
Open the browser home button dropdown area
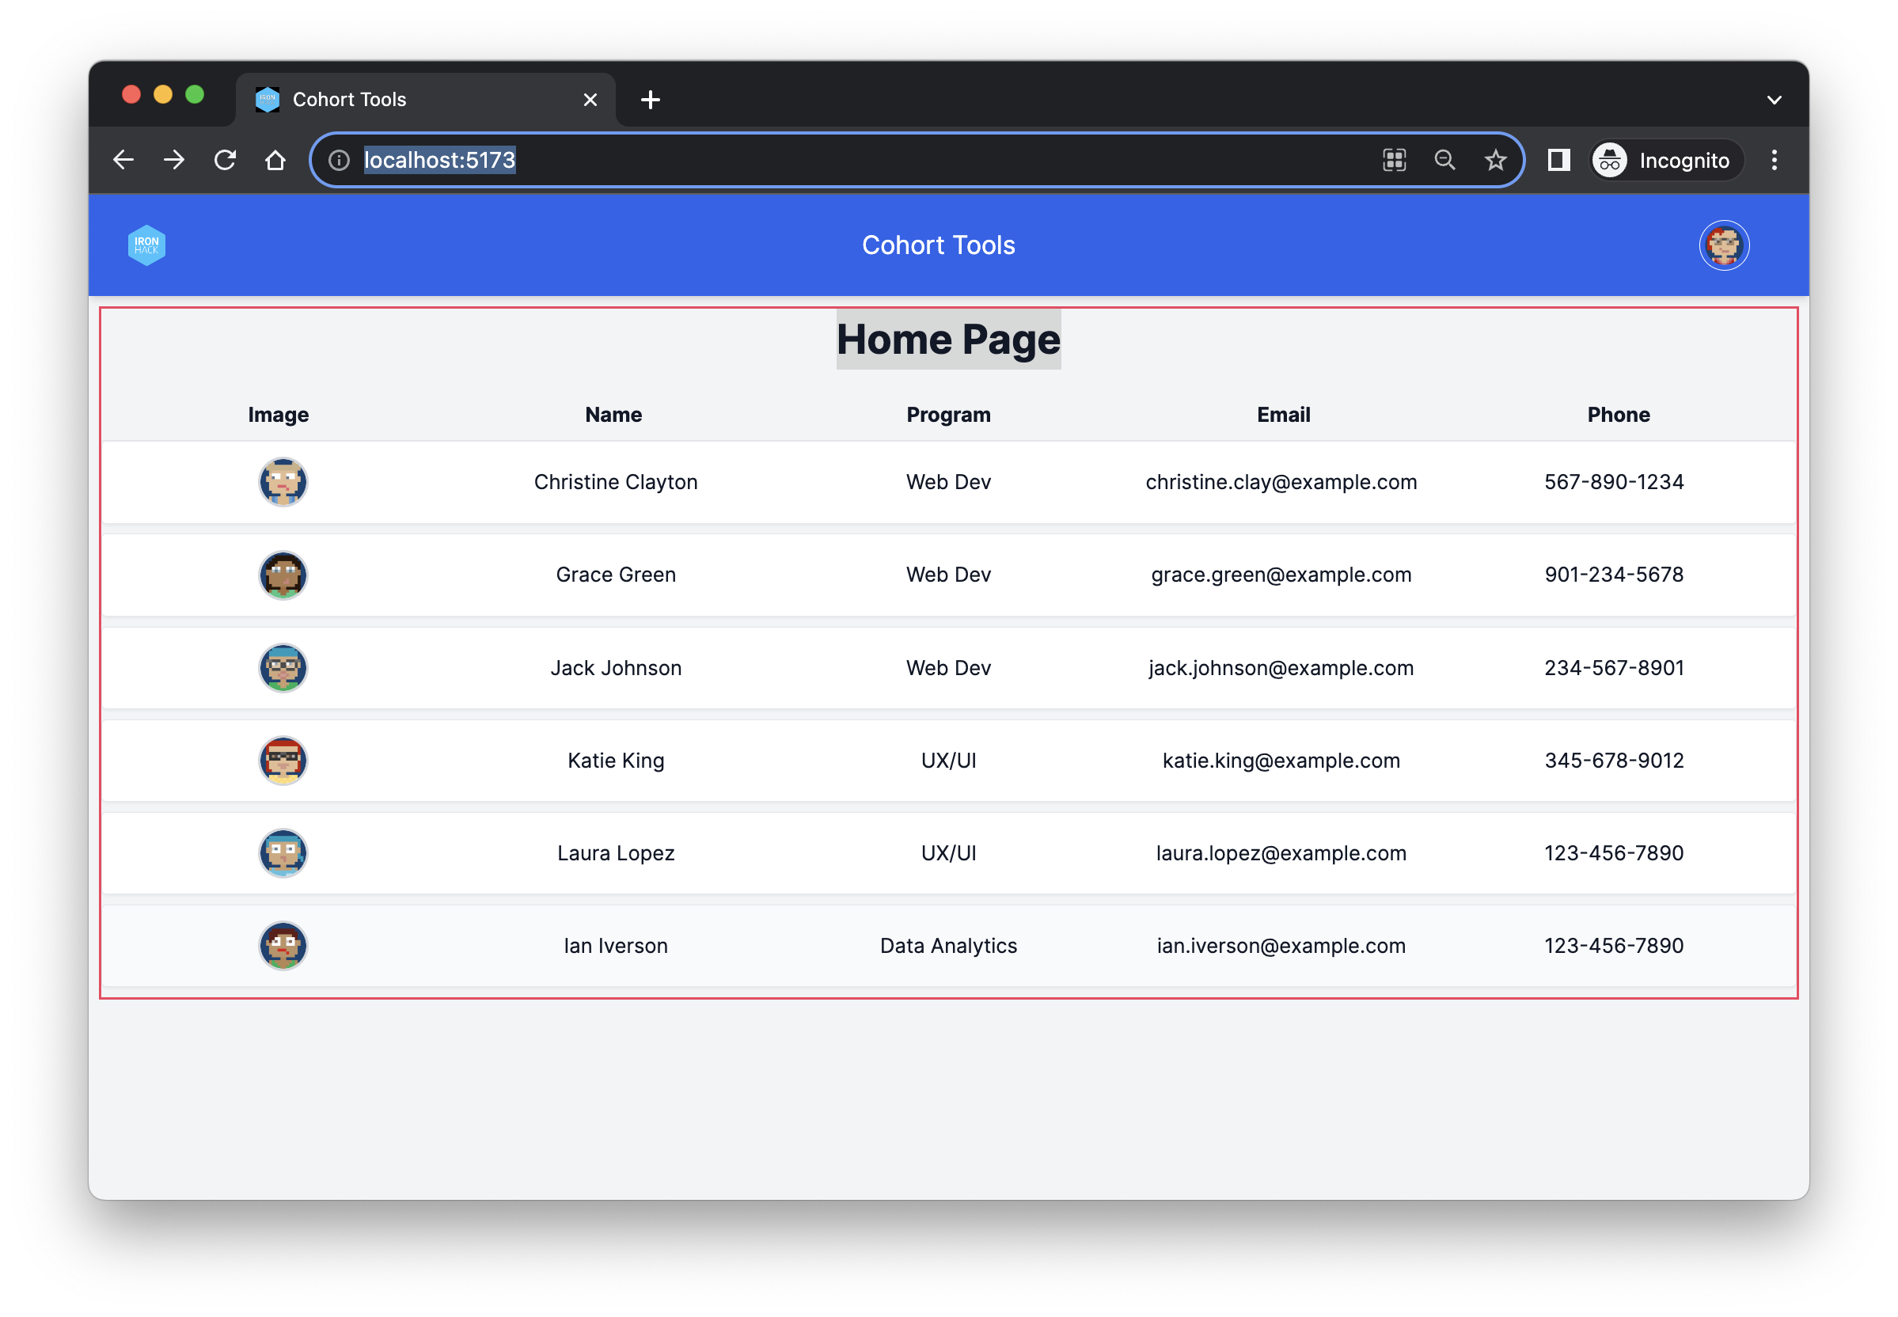tap(275, 160)
